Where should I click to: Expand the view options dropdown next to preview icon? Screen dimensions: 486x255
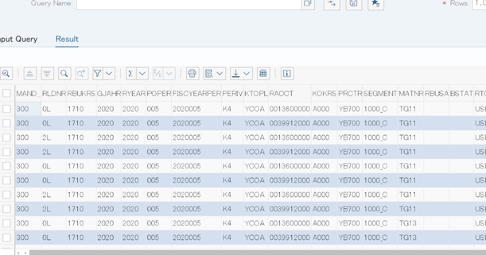(x=221, y=73)
